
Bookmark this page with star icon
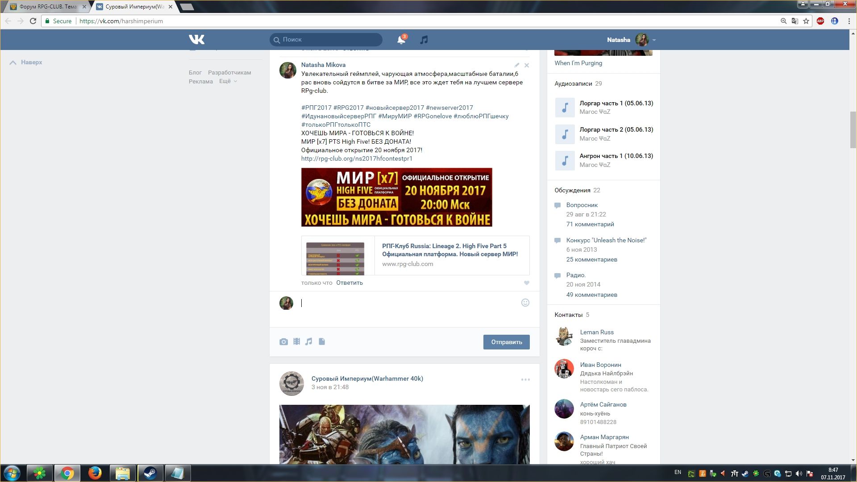(x=806, y=21)
